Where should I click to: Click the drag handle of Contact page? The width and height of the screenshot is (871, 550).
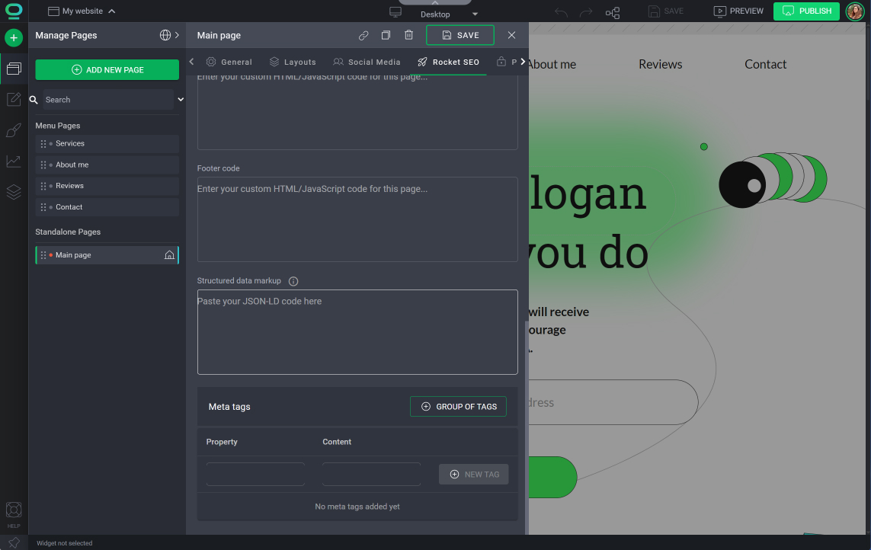pyautogui.click(x=43, y=207)
